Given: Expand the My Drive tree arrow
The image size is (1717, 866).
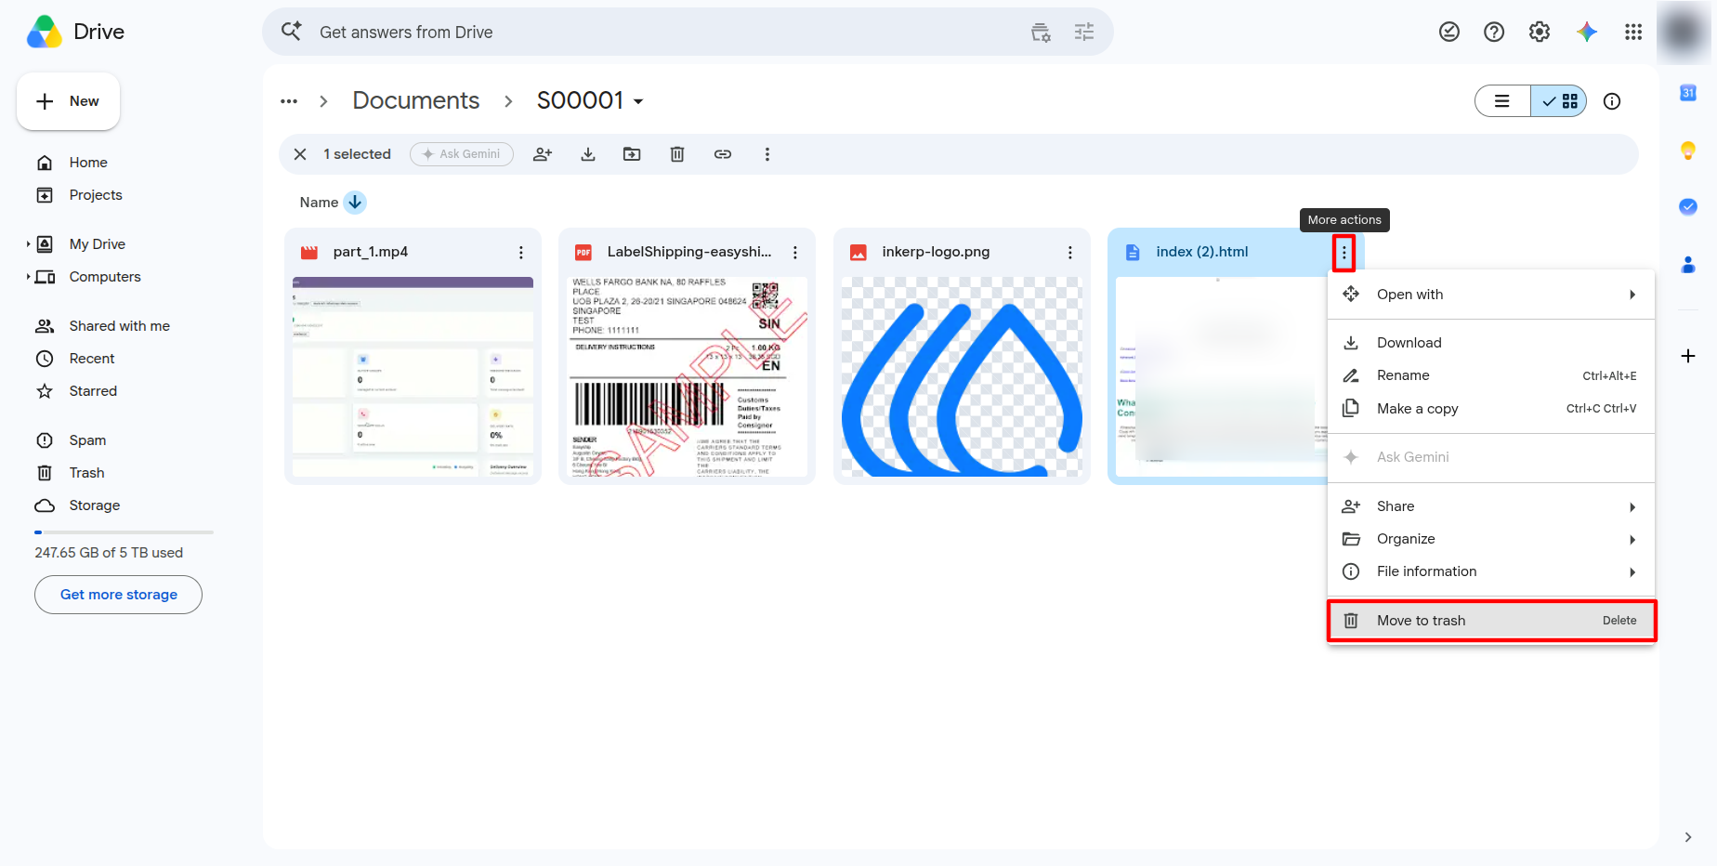Looking at the screenshot, I should [x=28, y=244].
